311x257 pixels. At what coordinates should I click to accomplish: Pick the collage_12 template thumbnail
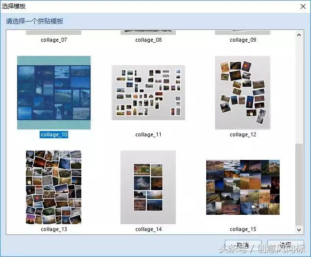[242, 93]
